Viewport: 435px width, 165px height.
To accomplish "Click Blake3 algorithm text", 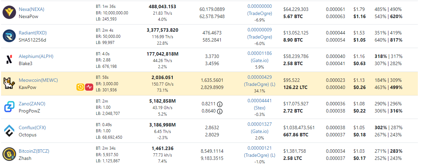I will click(25, 63).
